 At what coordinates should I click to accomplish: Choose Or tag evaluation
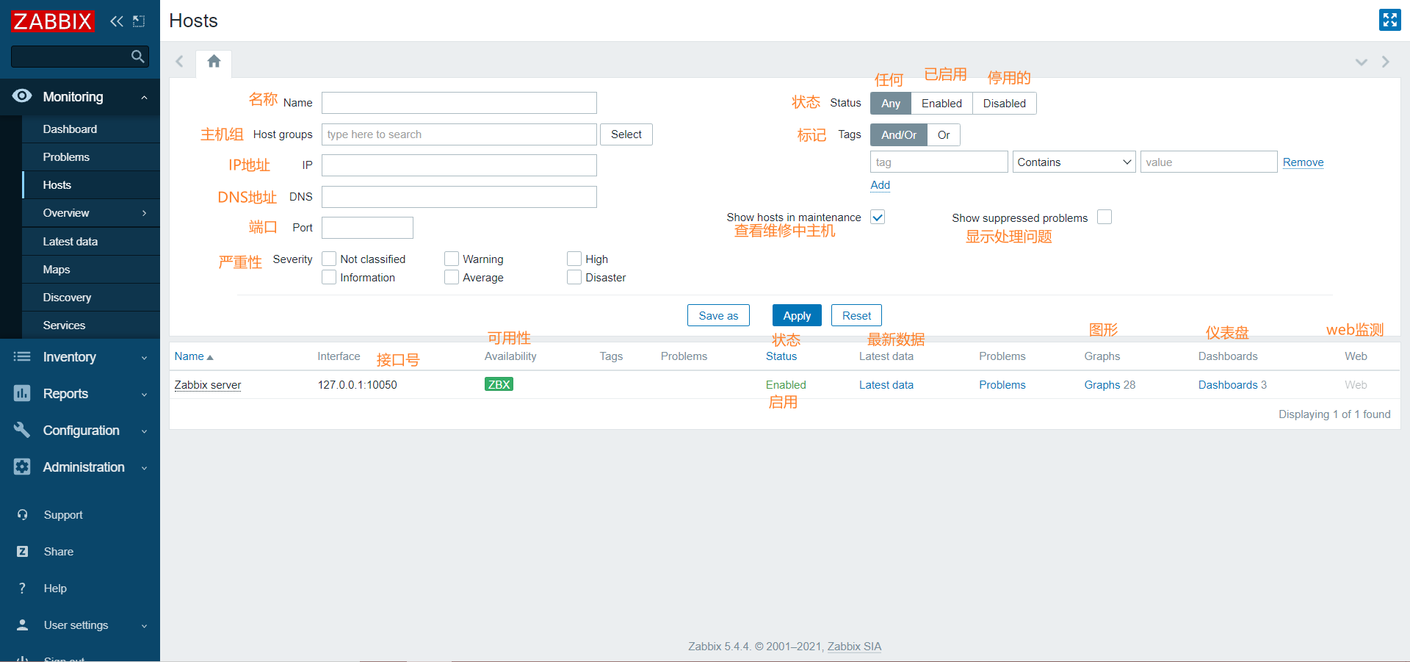[x=944, y=135]
